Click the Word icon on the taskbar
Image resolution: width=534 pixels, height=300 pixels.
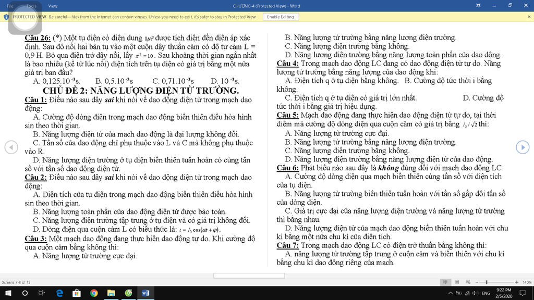pyautogui.click(x=145, y=293)
